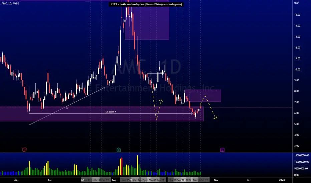Click the 12.00 price scale label

[297, 48]
